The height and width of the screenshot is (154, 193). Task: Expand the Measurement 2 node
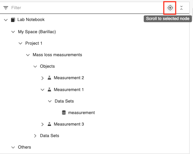[42, 78]
